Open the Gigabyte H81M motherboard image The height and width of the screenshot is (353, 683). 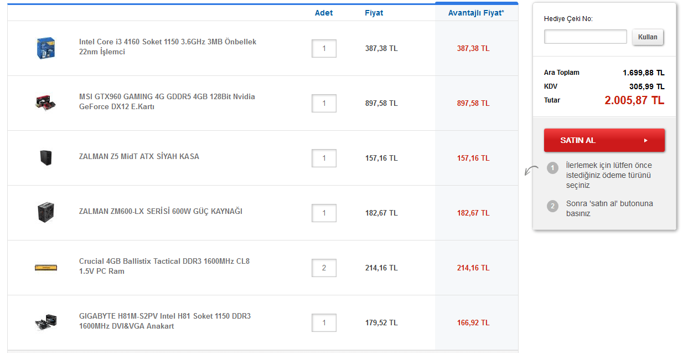coord(46,322)
